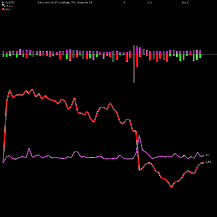The image size is (217, 217).
Task: Click the Daily PVM title text
Action: click(8, 3)
